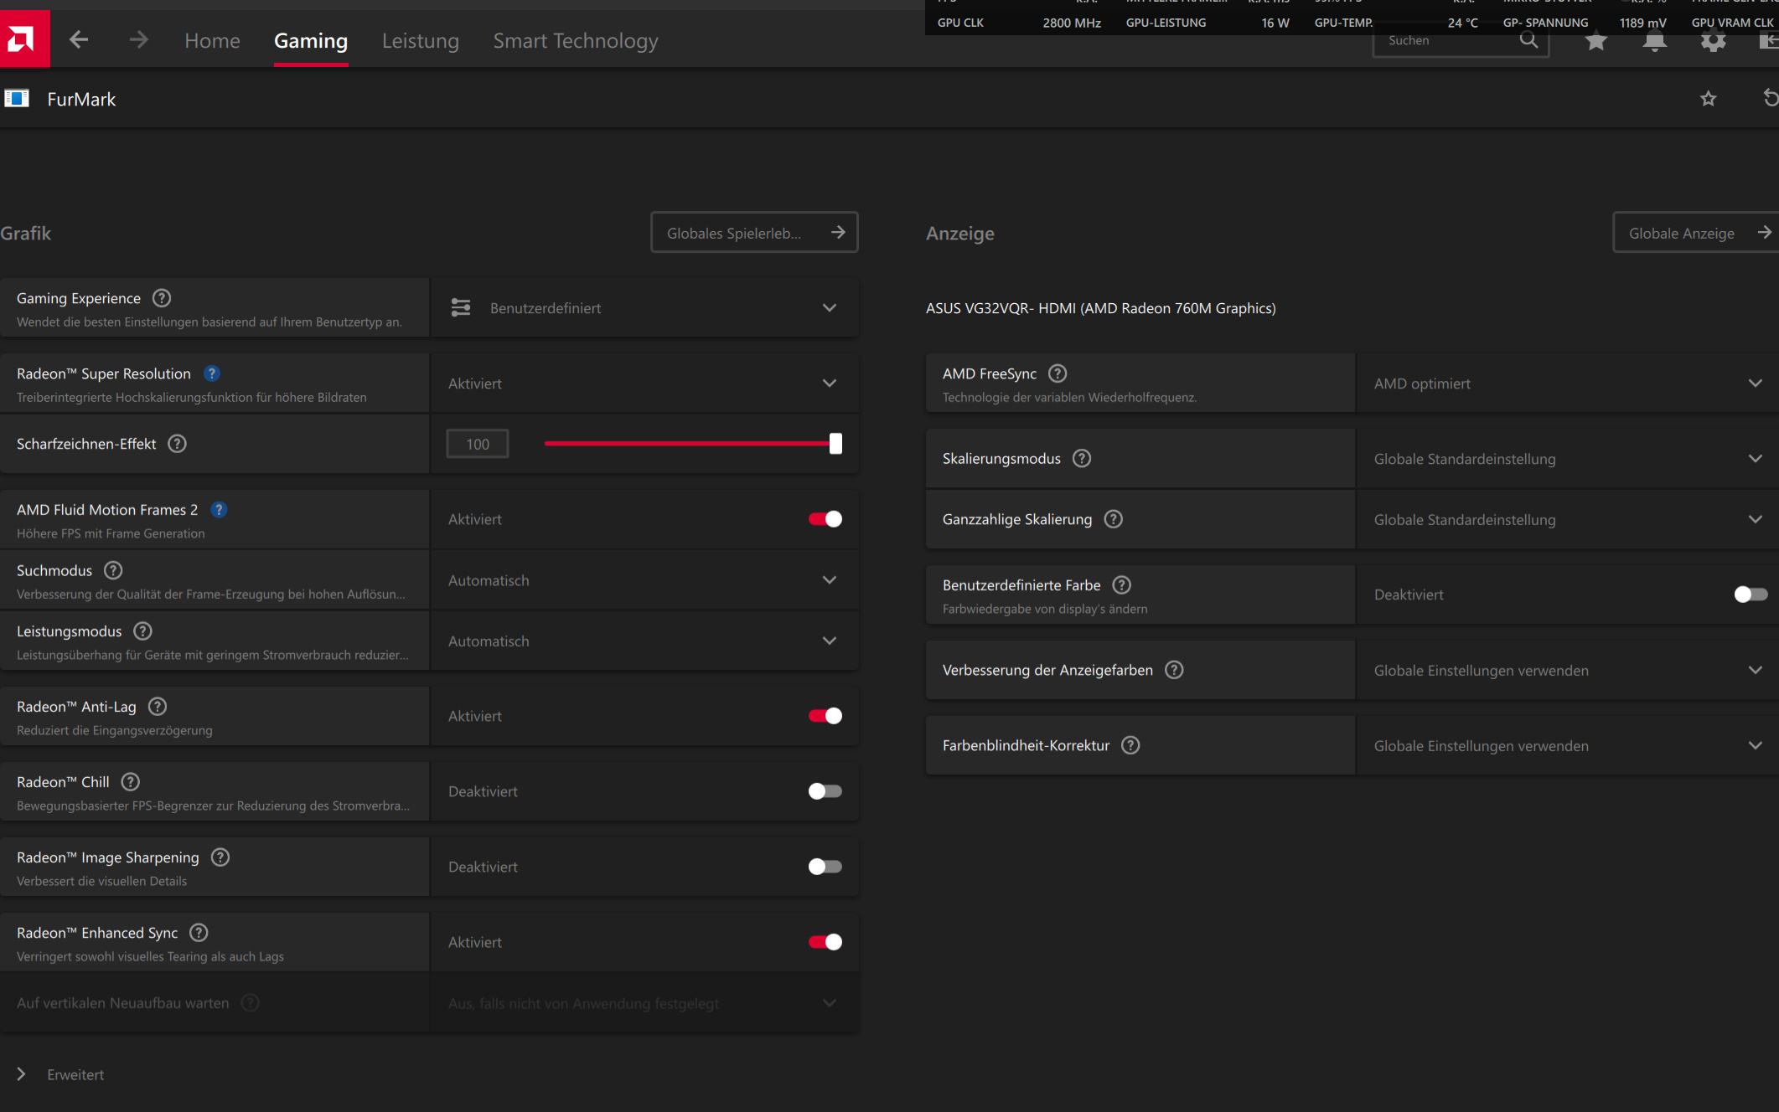
Task: Open notifications bell icon
Action: [x=1655, y=42]
